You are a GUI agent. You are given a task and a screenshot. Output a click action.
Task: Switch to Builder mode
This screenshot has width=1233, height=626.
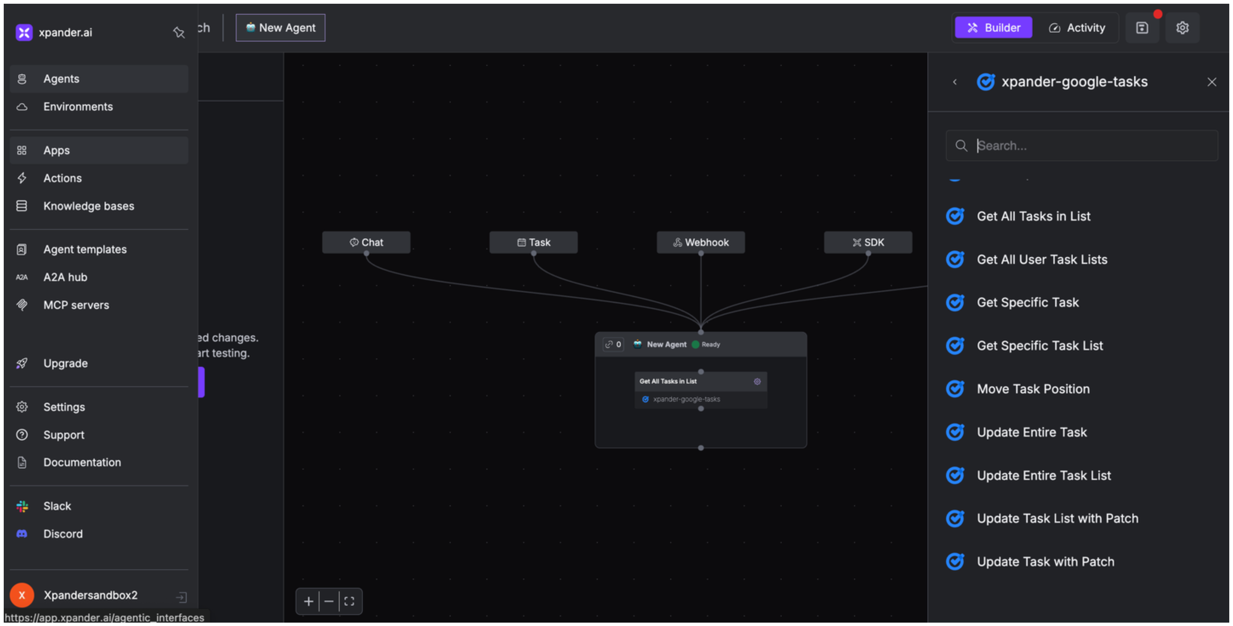click(x=993, y=28)
